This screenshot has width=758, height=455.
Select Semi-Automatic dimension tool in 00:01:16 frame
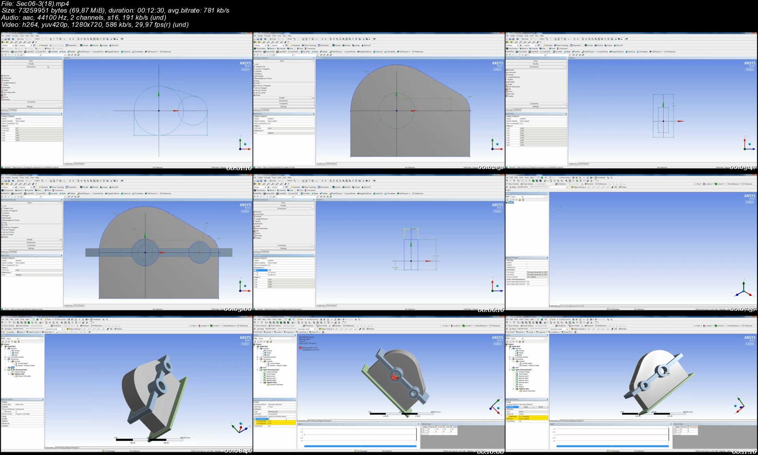pos(8,92)
